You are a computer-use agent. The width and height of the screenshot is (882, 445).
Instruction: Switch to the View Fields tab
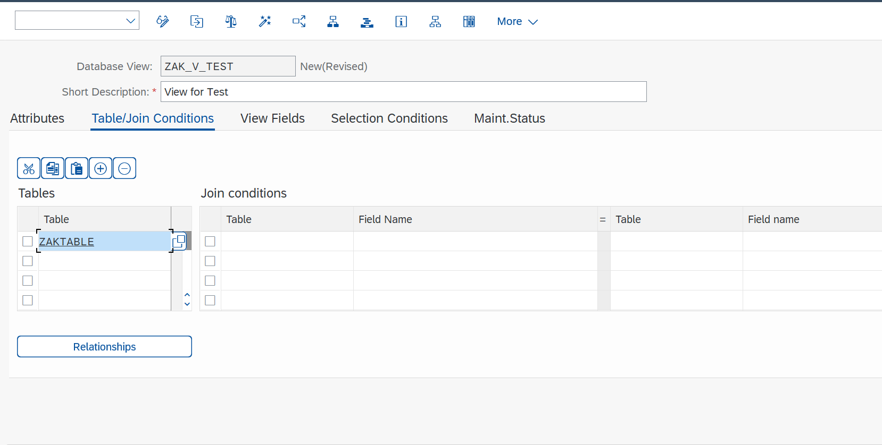click(x=272, y=118)
